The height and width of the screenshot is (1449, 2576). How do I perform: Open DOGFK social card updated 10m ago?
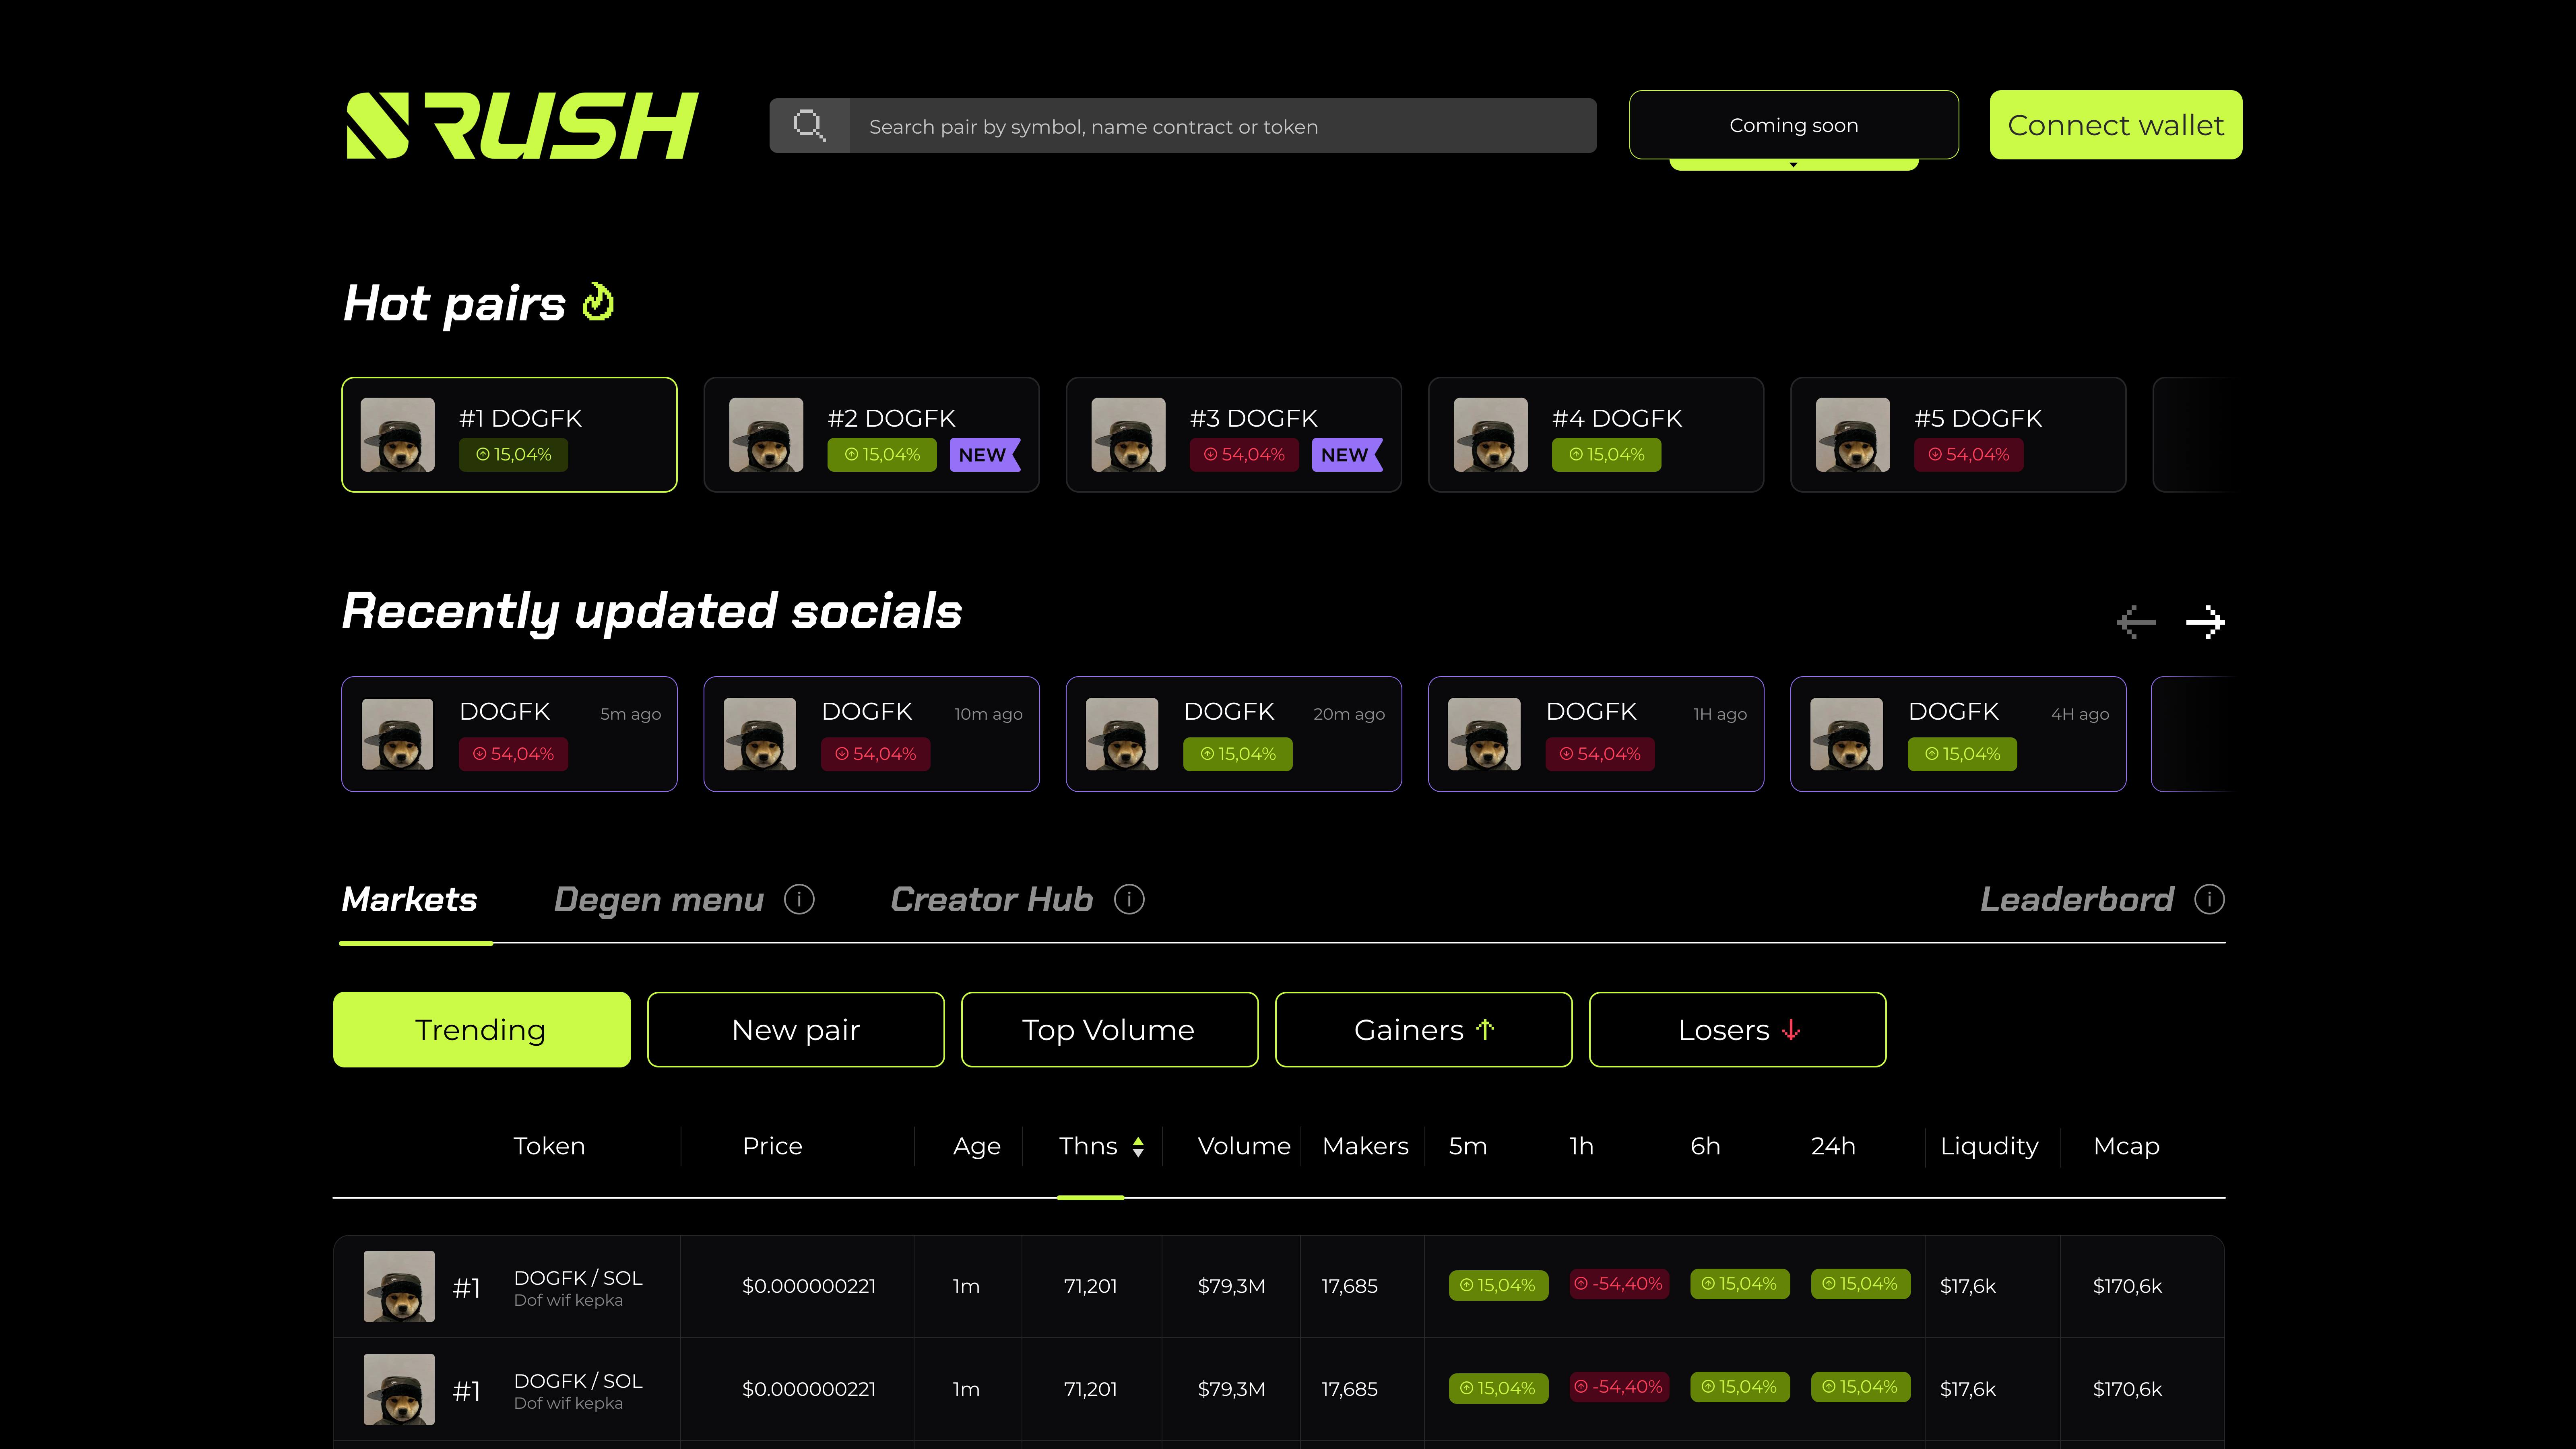(871, 734)
